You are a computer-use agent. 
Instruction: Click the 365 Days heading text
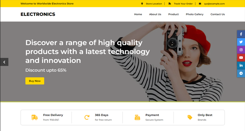click(x=101, y=115)
